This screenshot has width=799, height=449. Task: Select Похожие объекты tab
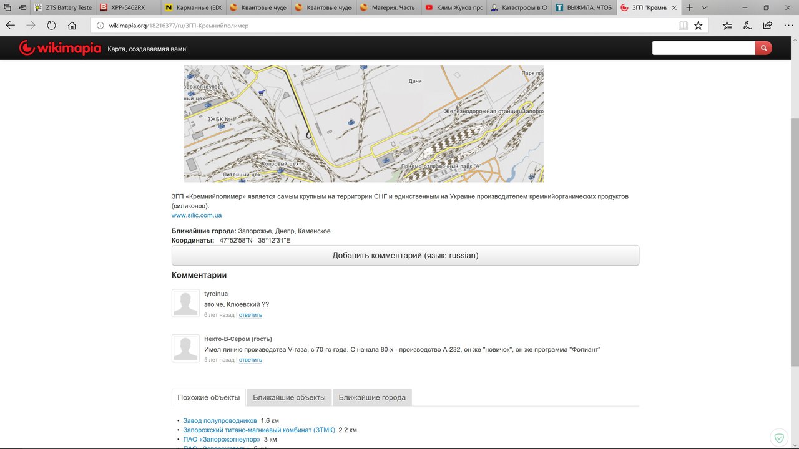point(208,397)
